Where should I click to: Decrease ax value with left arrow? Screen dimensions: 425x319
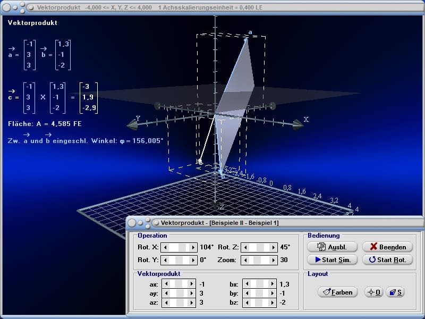pos(167,284)
